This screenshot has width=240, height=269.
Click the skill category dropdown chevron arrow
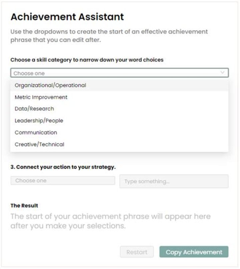pos(222,72)
